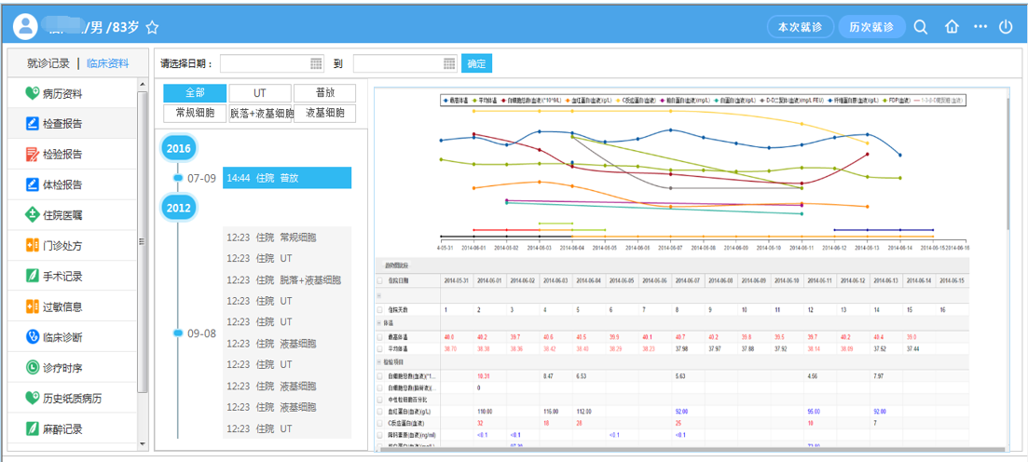Click the power logout icon
This screenshot has height=462, width=1028.
tap(1006, 27)
